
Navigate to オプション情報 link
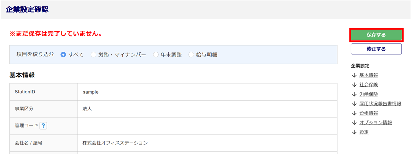(376, 123)
